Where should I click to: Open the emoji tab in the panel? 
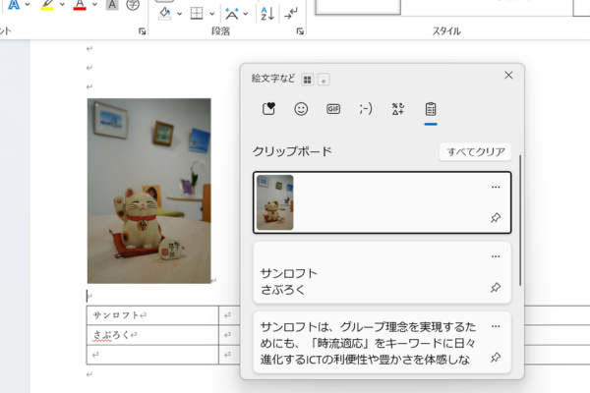pos(301,109)
